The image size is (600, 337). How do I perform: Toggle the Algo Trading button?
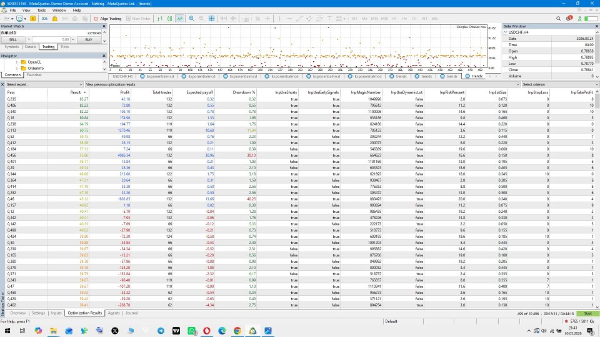[x=107, y=18]
